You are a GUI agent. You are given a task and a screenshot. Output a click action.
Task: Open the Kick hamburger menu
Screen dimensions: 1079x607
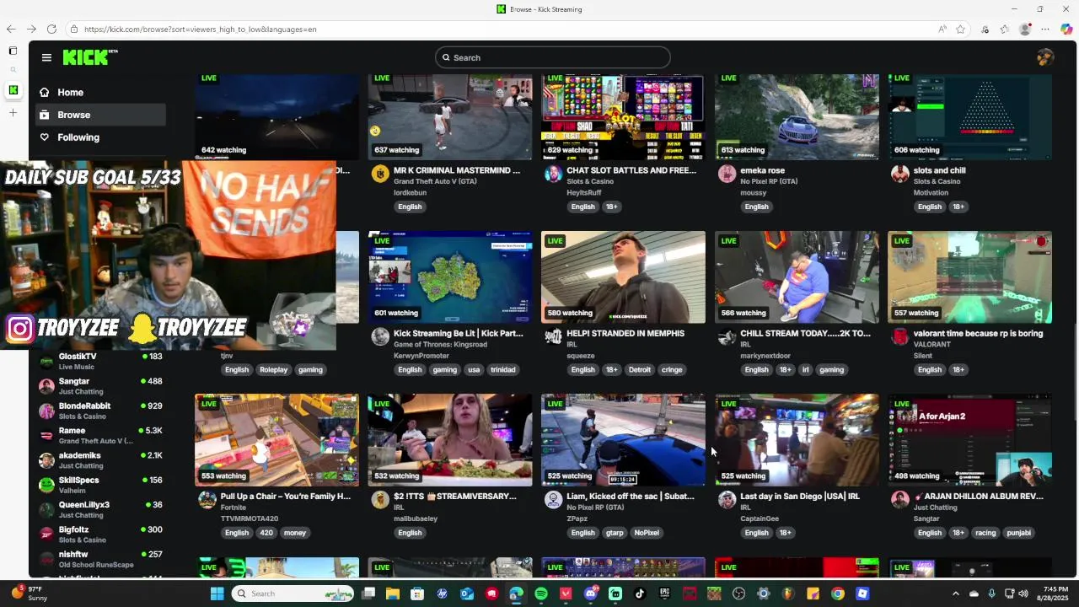click(46, 57)
